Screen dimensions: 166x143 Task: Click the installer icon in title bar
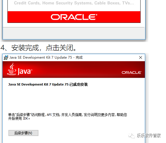click(x=6, y=57)
